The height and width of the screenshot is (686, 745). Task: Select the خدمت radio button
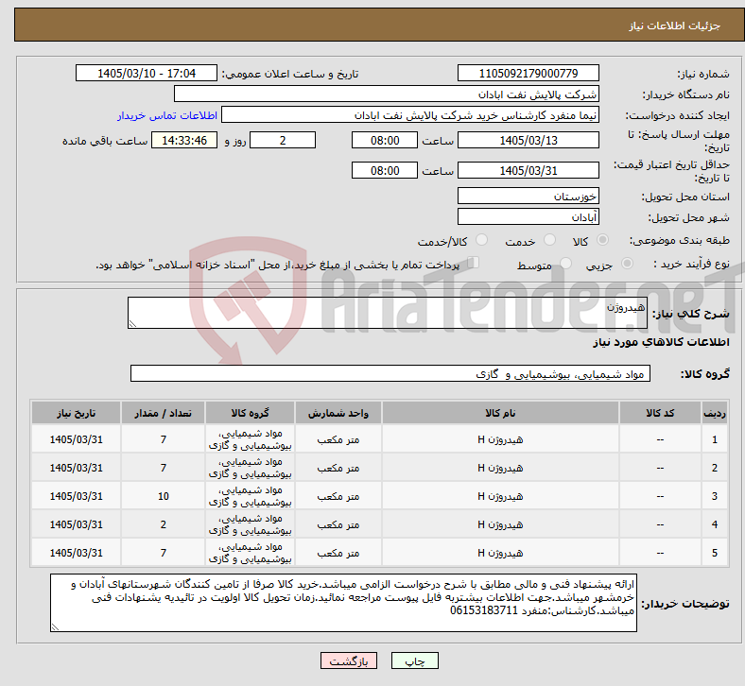click(549, 240)
